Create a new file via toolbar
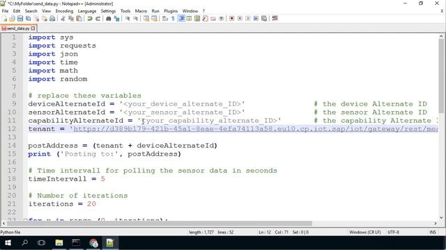 point(5,19)
